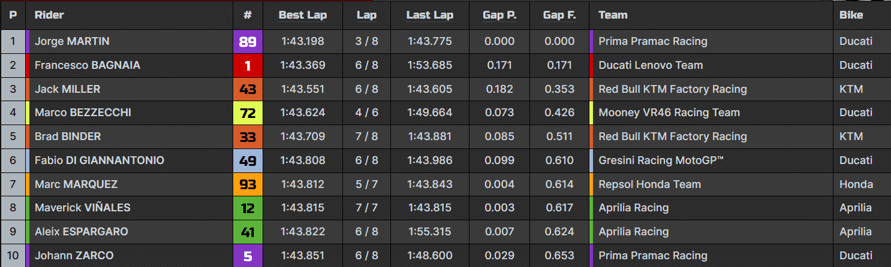The image size is (891, 267).
Task: Open Brad BINDER rider entry
Action: point(68,136)
